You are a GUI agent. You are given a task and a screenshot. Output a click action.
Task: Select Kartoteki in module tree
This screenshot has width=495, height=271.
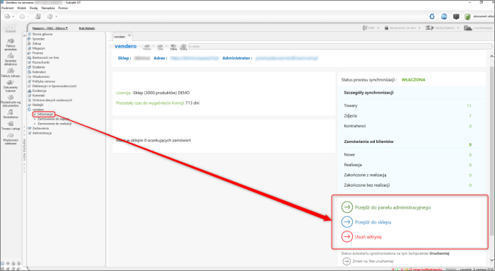click(38, 96)
